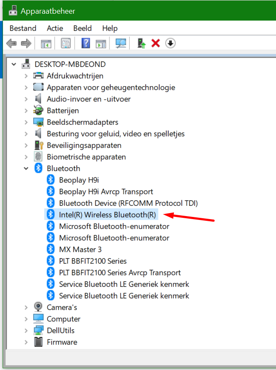Select the DellUtils label

coord(61,331)
